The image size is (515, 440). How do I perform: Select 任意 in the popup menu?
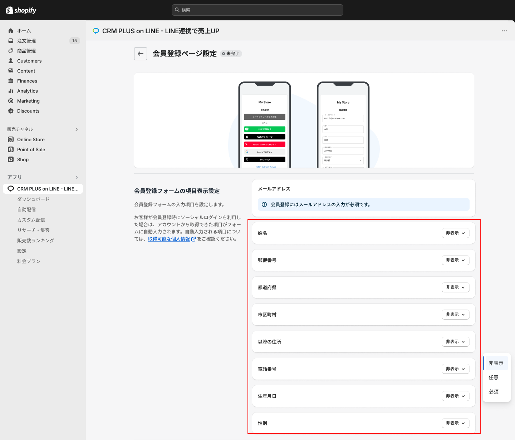click(x=496, y=377)
